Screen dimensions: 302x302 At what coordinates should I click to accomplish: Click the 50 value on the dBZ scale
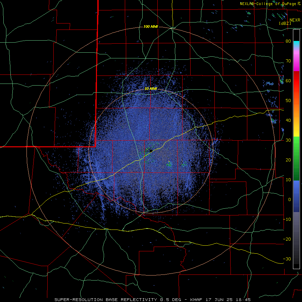tap(288, 101)
